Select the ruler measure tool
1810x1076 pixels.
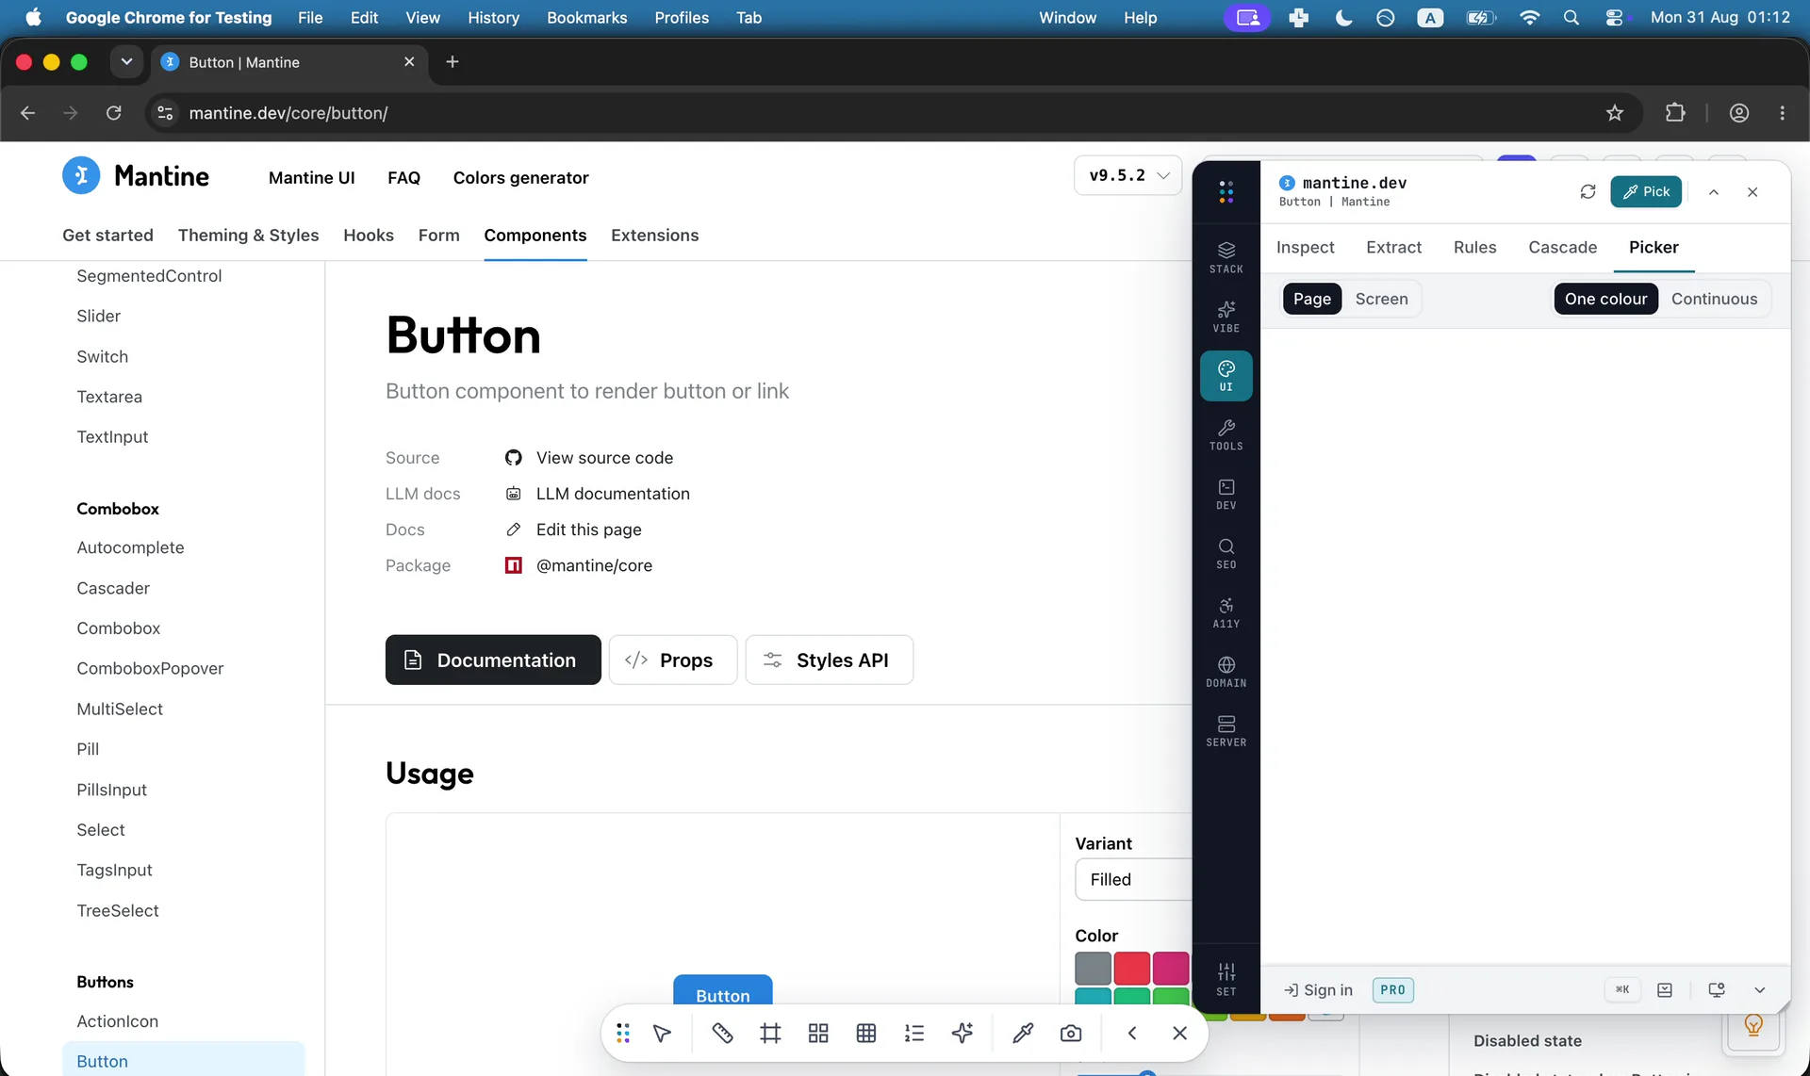coord(722,1034)
